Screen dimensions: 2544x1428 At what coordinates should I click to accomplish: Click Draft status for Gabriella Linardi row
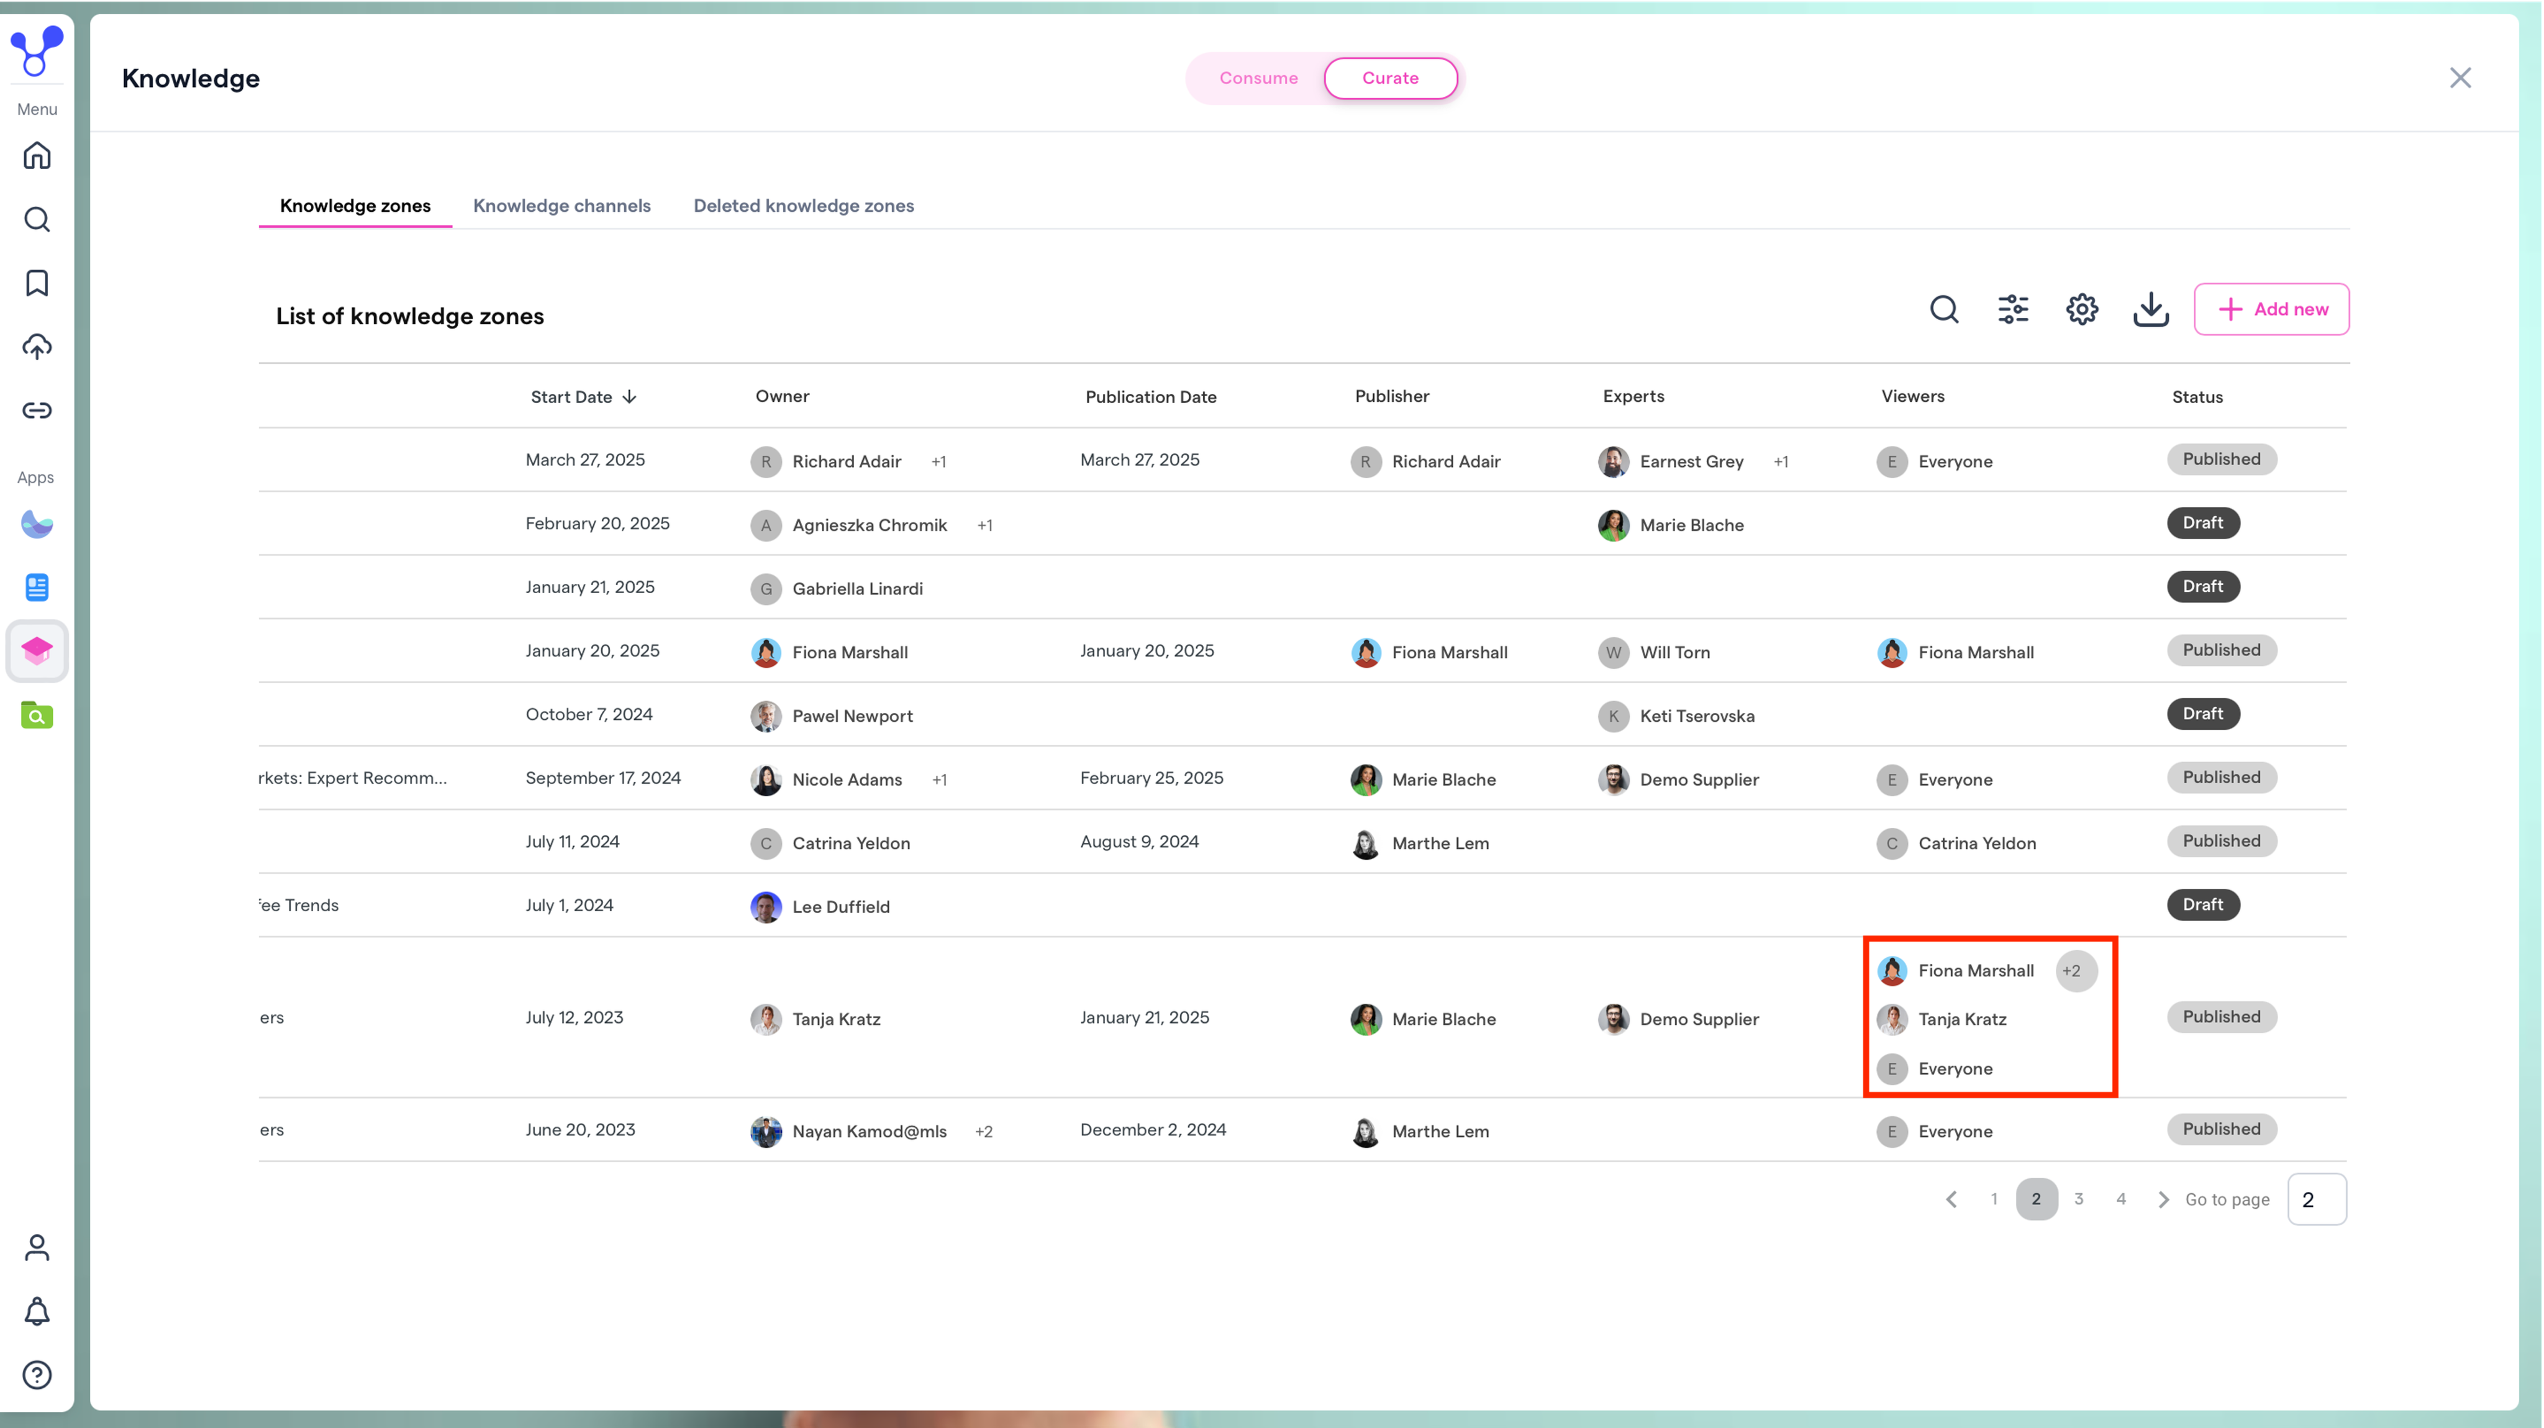coord(2202,586)
